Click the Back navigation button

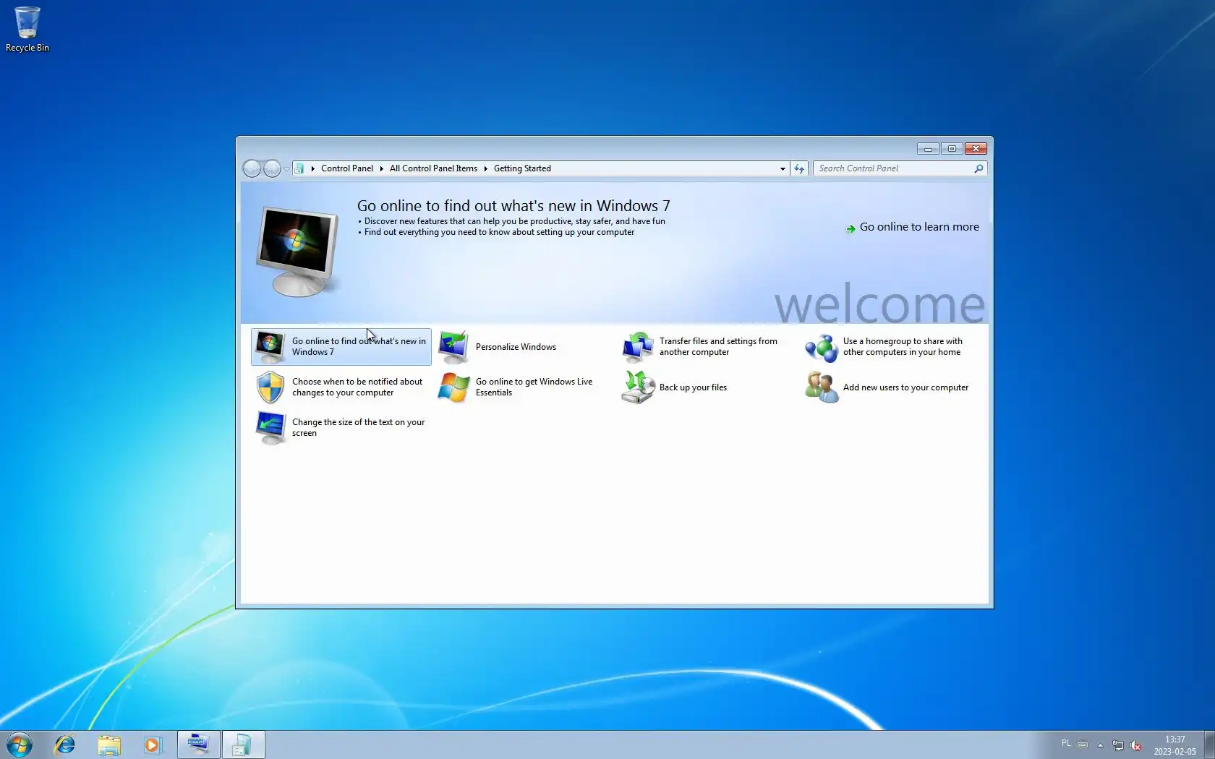252,168
